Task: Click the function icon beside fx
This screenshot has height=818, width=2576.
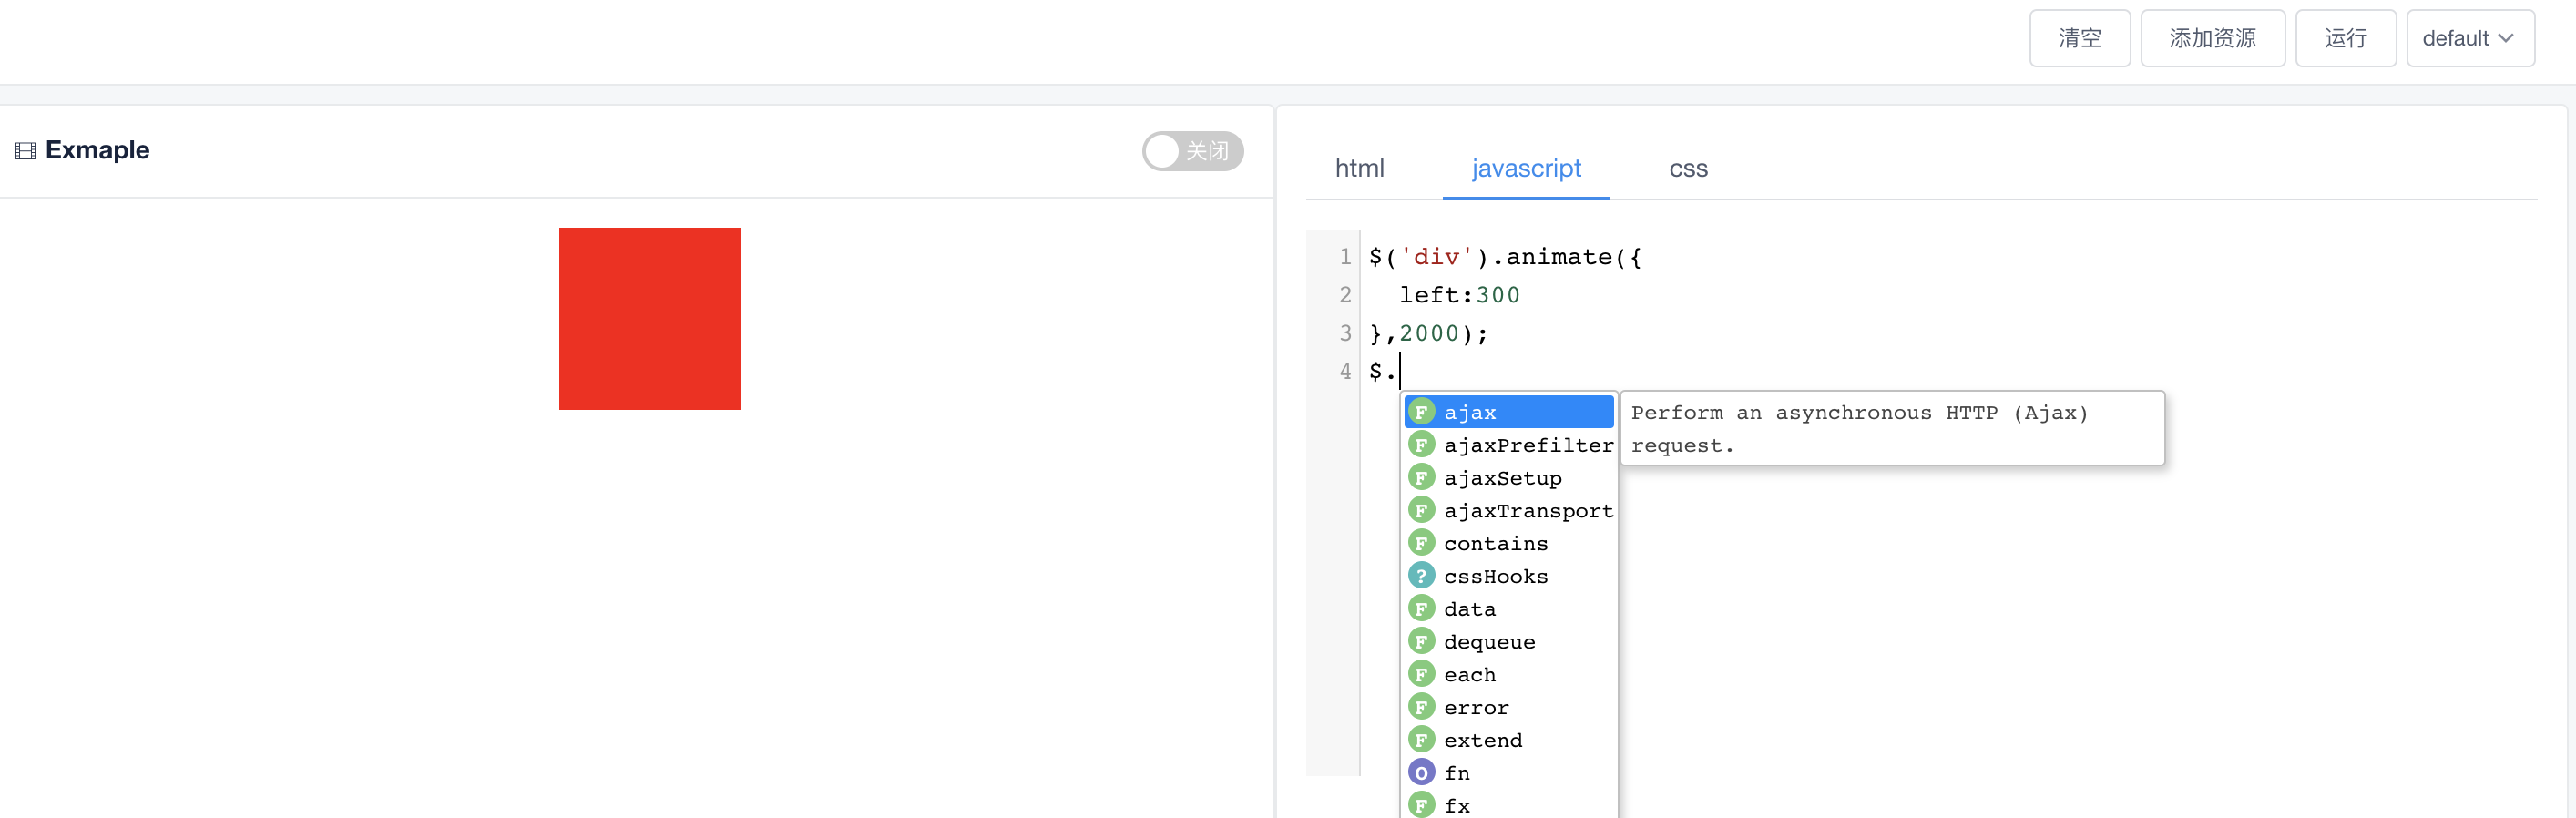Action: coord(1421,805)
